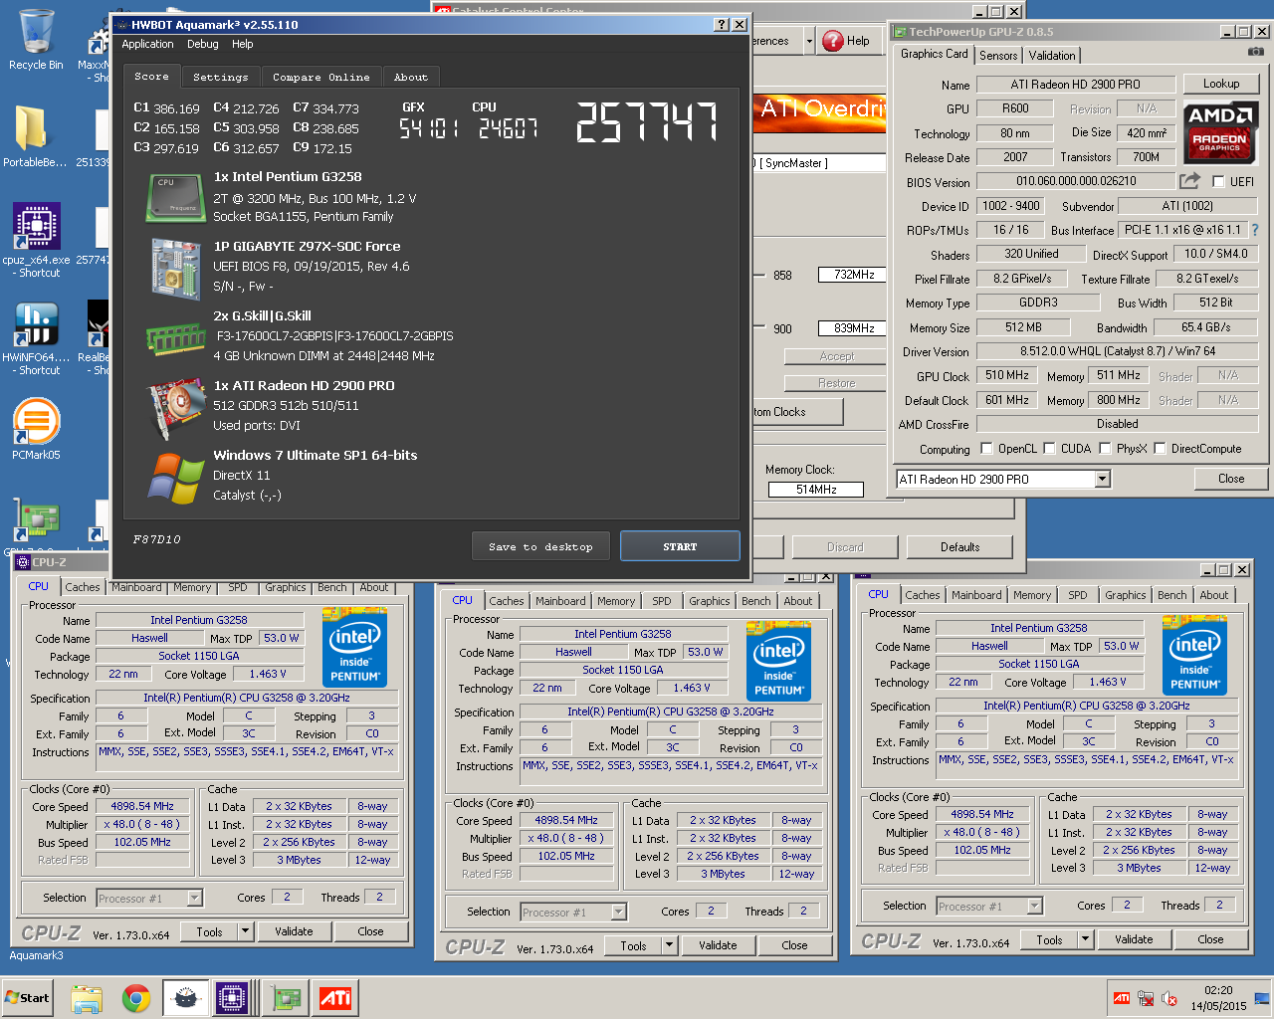Image resolution: width=1274 pixels, height=1019 pixels.
Task: Open the Tools dropdown arrow in right CPU-Z window
Action: (1085, 939)
